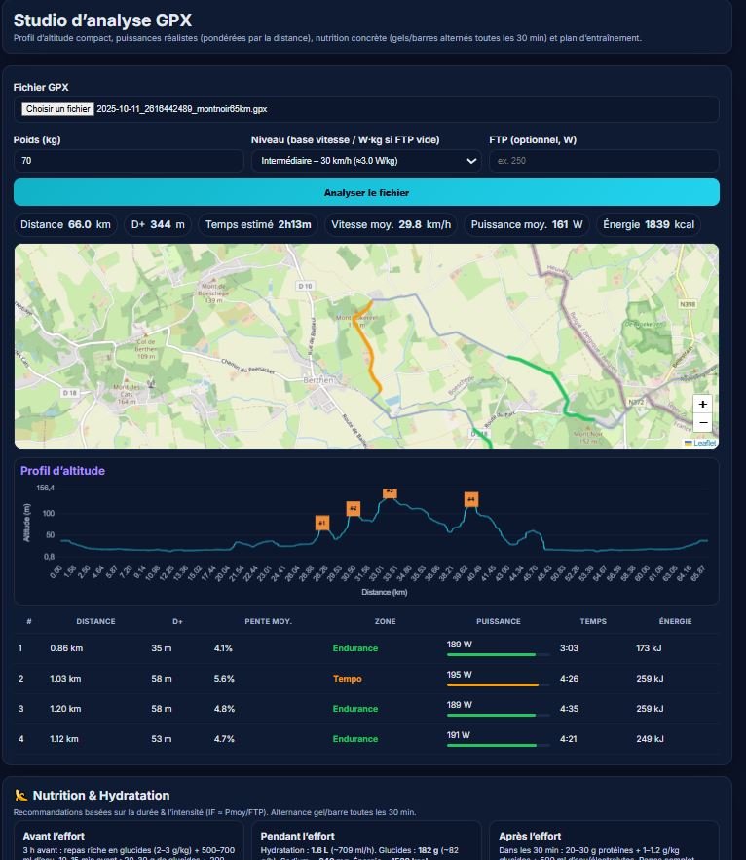Select climb marker #1 on altitude profile
Viewport: 746px width, 860px height.
[x=321, y=523]
